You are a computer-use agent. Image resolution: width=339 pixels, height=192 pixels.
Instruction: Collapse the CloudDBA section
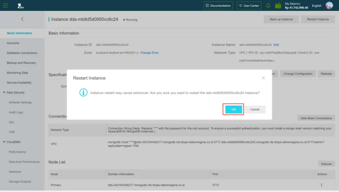point(4,142)
